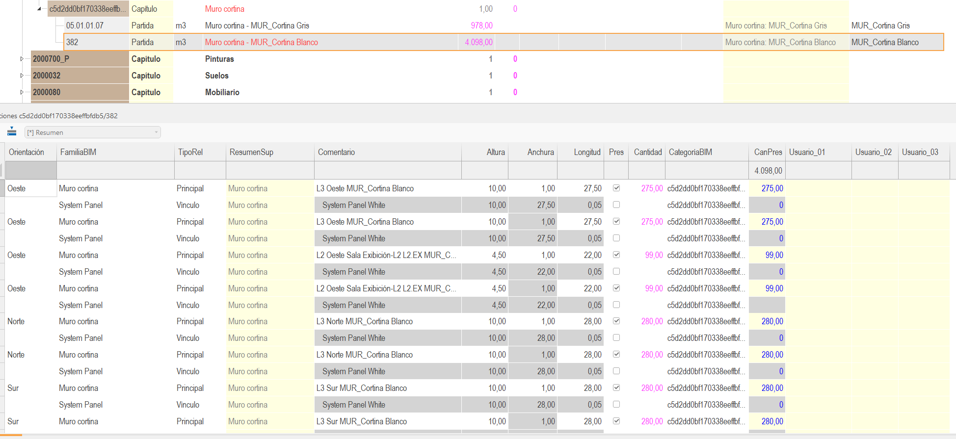Click the Longitud column header
956x439 pixels.
581,152
